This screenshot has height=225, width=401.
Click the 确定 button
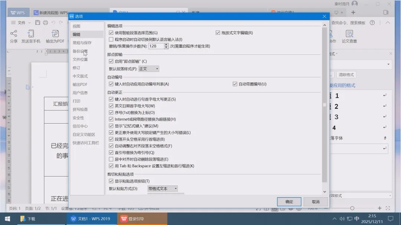tap(289, 202)
